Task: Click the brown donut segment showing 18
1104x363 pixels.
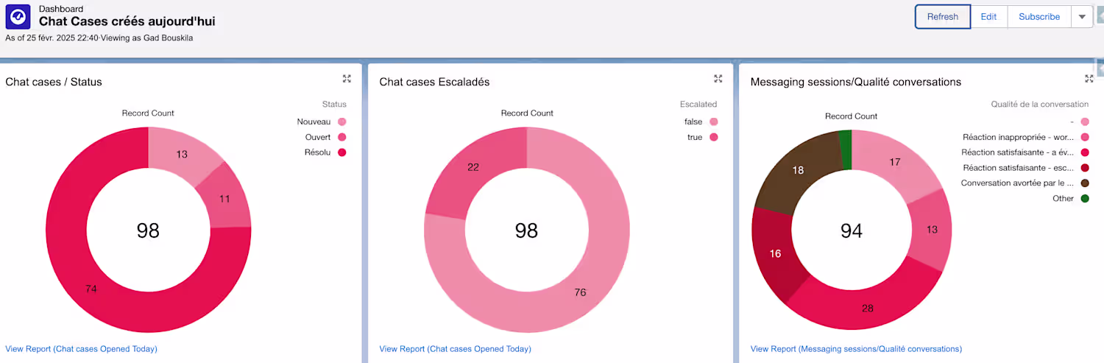Action: 796,170
